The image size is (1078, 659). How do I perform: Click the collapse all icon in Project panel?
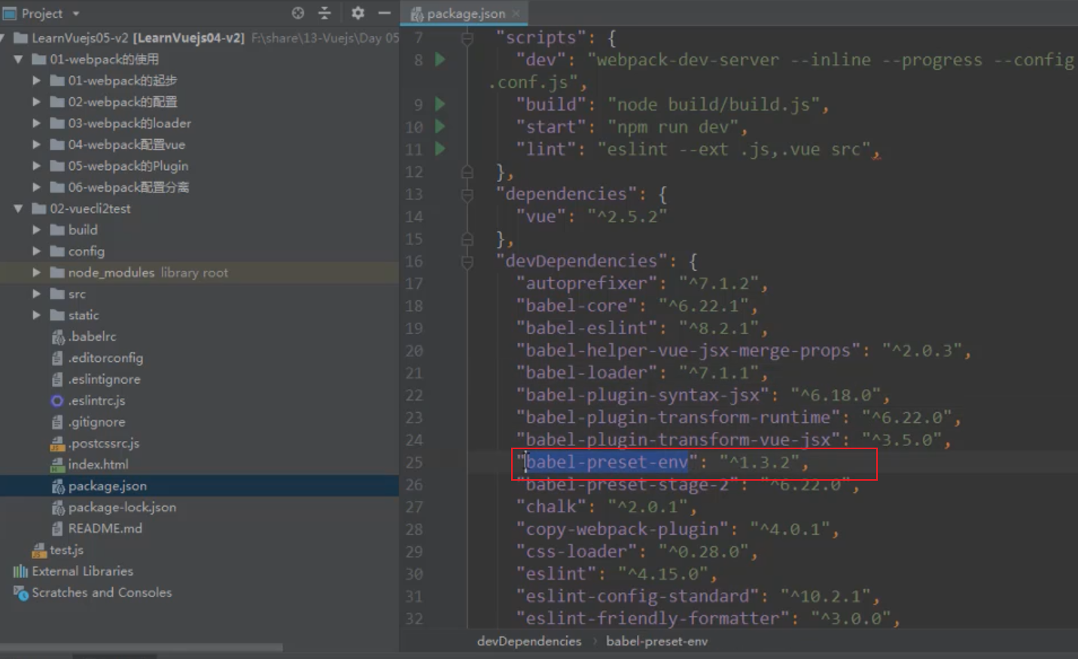pyautogui.click(x=324, y=13)
